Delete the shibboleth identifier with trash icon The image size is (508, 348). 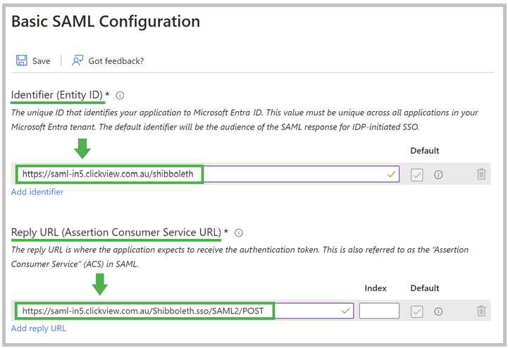click(481, 174)
